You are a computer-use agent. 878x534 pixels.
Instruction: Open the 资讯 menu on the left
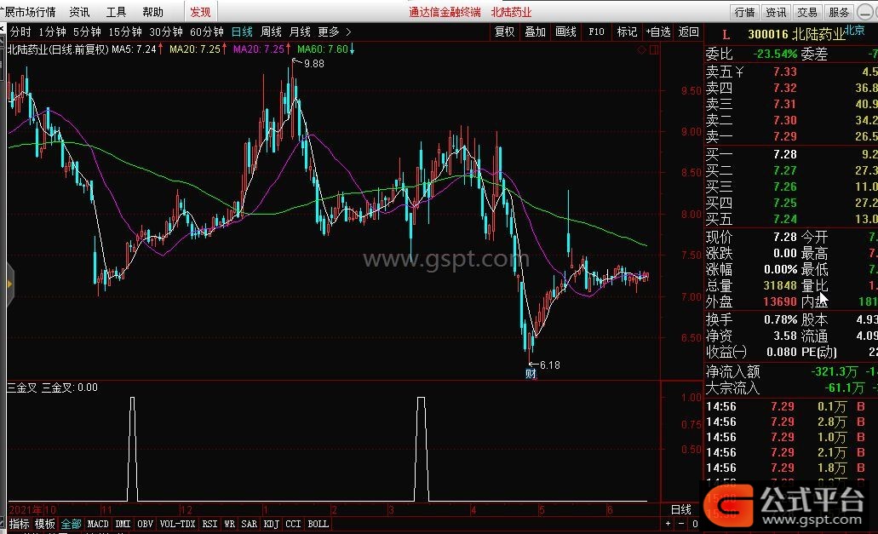79,12
